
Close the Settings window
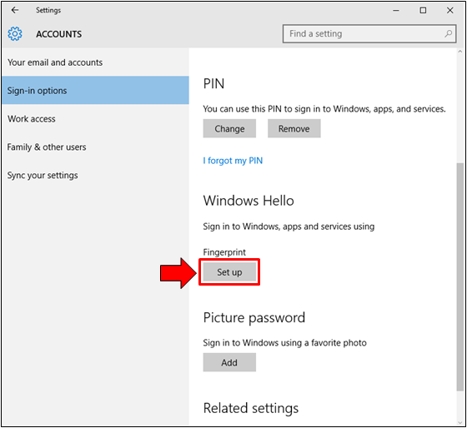(449, 11)
